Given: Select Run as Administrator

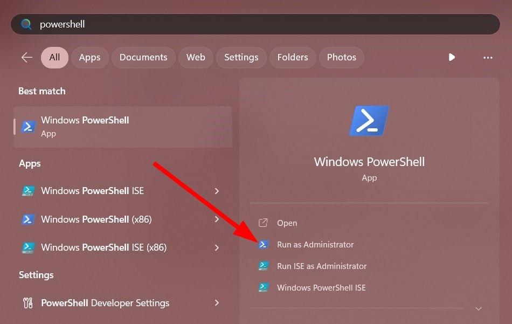Looking at the screenshot, I should pos(315,244).
